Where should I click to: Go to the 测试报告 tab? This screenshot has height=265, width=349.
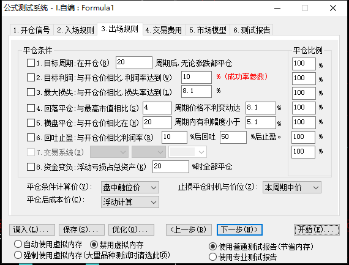point(252,30)
